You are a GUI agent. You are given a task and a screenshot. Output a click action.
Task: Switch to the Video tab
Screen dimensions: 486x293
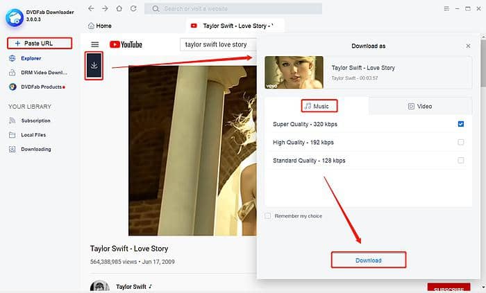pos(420,106)
